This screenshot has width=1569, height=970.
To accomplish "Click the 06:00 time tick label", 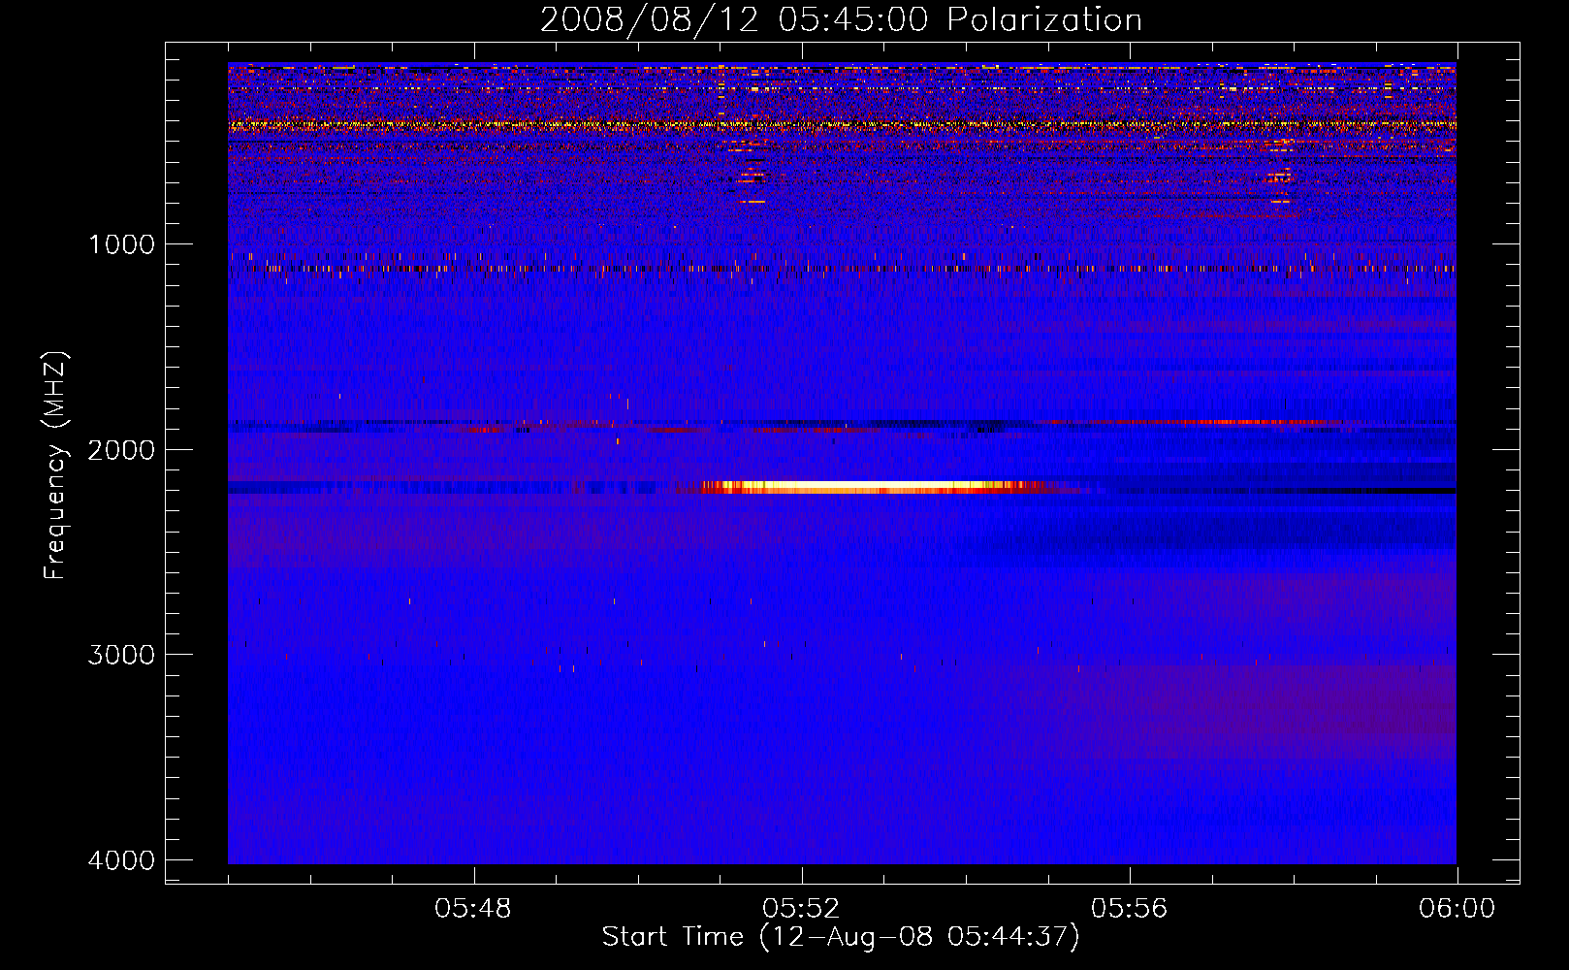I will pos(1457,909).
